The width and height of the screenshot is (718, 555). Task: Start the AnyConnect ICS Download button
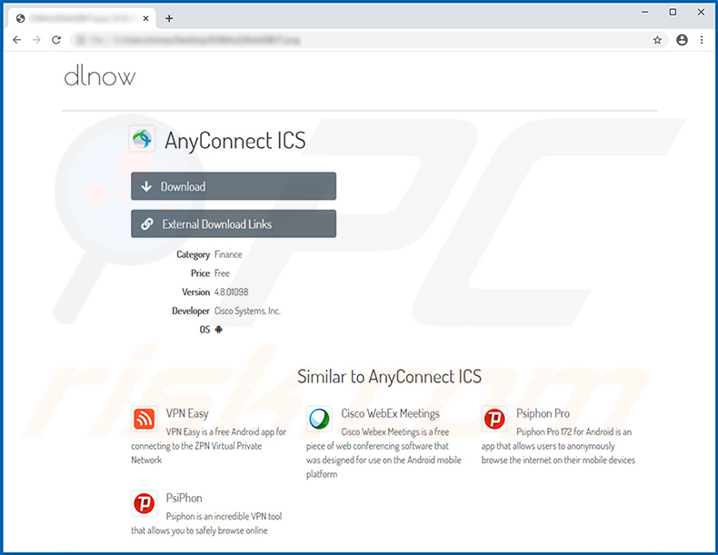[x=234, y=186]
